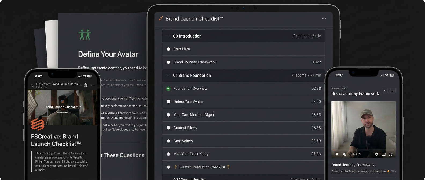Mute the video volume on right phone

coord(344,154)
